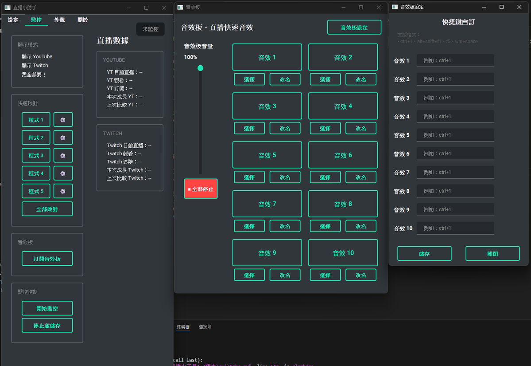Click the 音效板 window title bar icon

coord(180,7)
